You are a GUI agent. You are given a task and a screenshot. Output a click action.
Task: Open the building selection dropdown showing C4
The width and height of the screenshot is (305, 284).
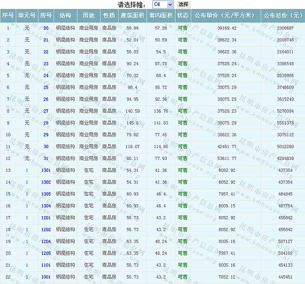163,4
